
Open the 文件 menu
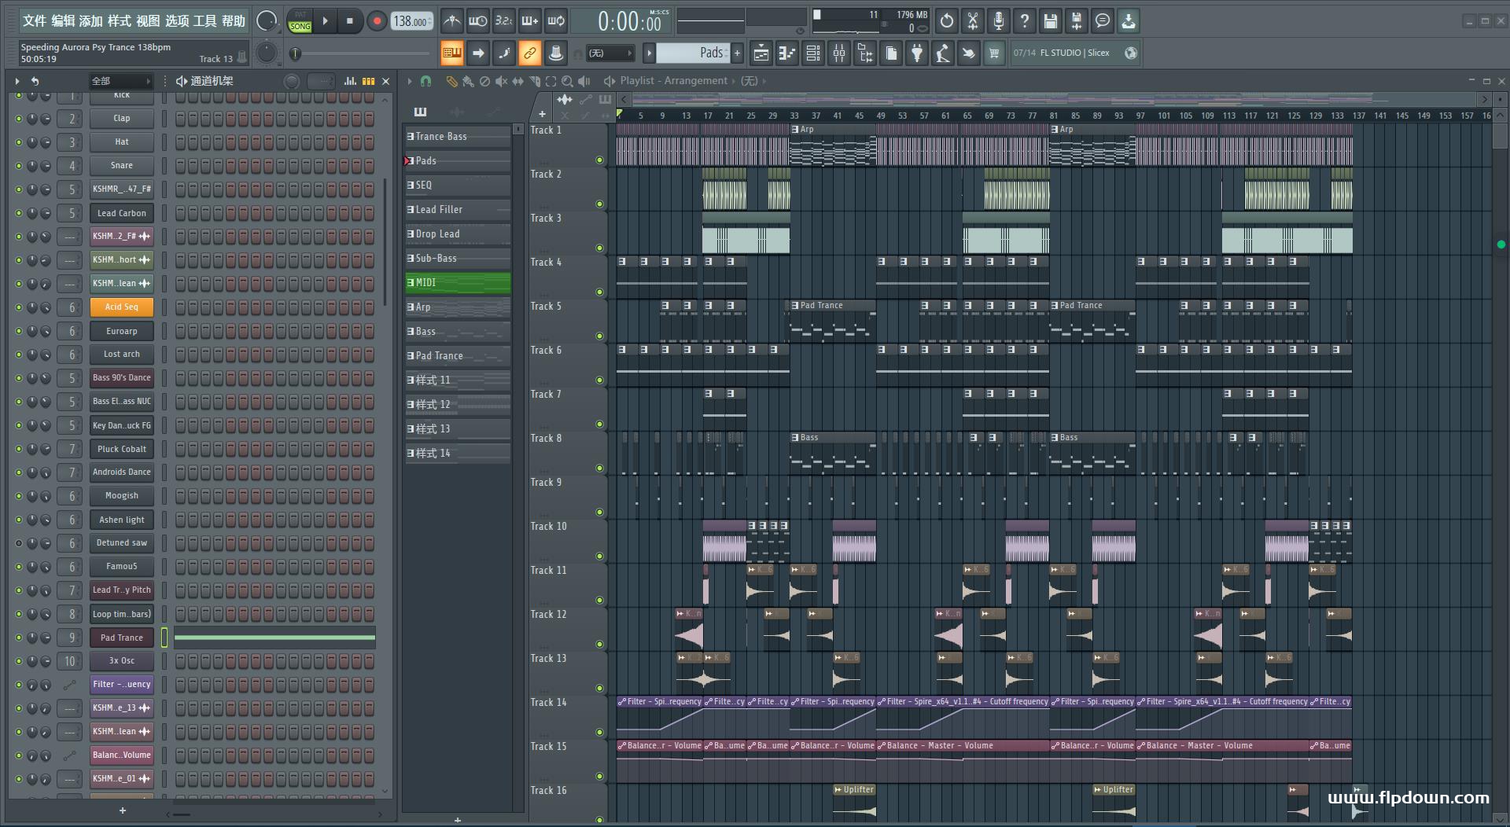(x=34, y=21)
